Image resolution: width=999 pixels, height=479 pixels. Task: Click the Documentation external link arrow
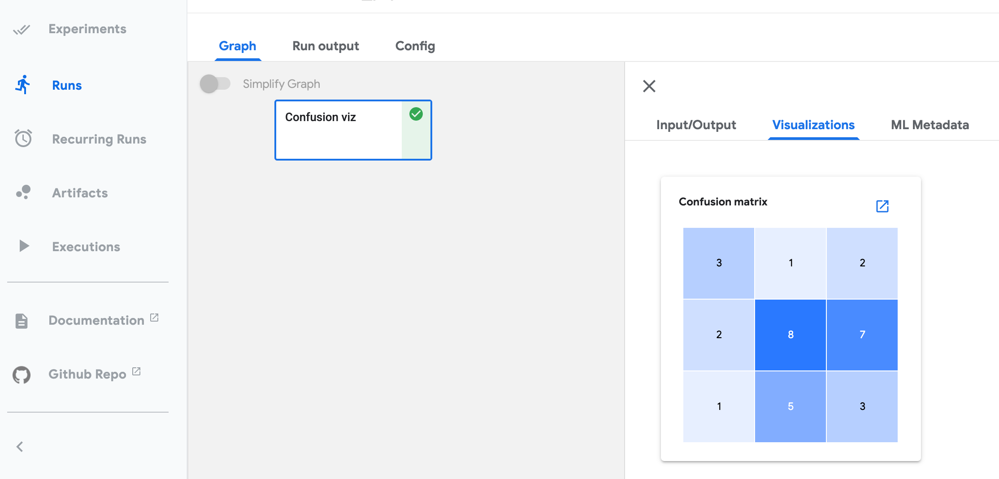tap(155, 317)
